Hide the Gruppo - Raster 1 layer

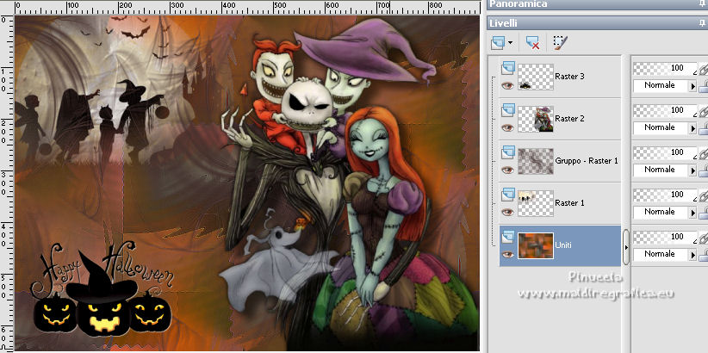(507, 170)
